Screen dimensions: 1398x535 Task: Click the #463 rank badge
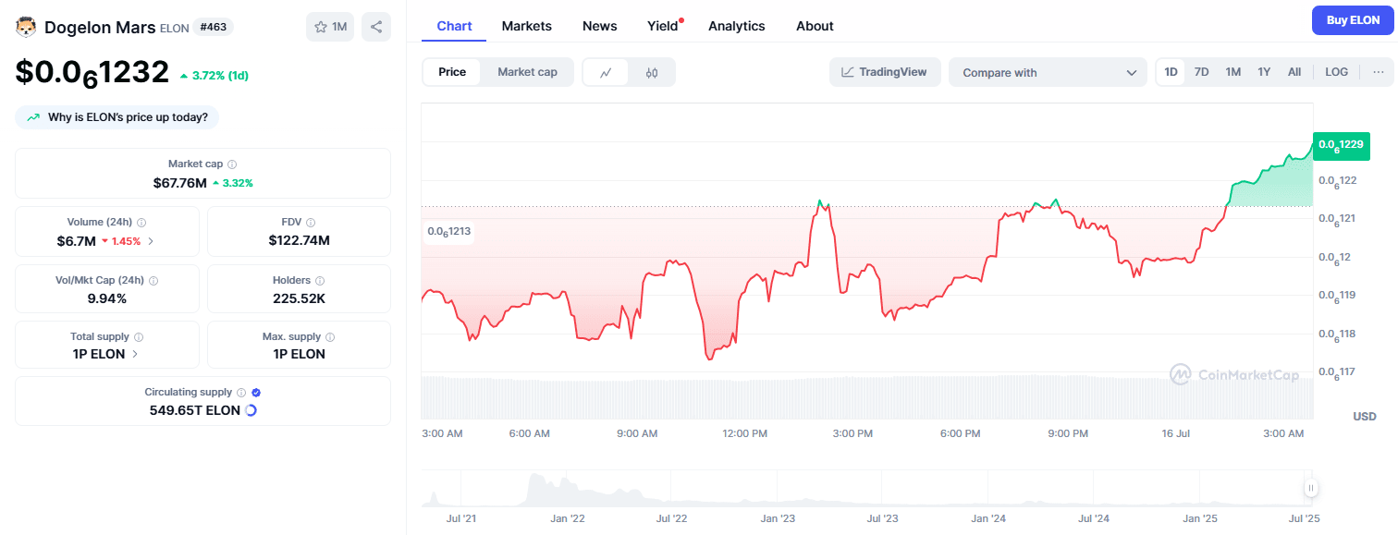[x=214, y=28]
